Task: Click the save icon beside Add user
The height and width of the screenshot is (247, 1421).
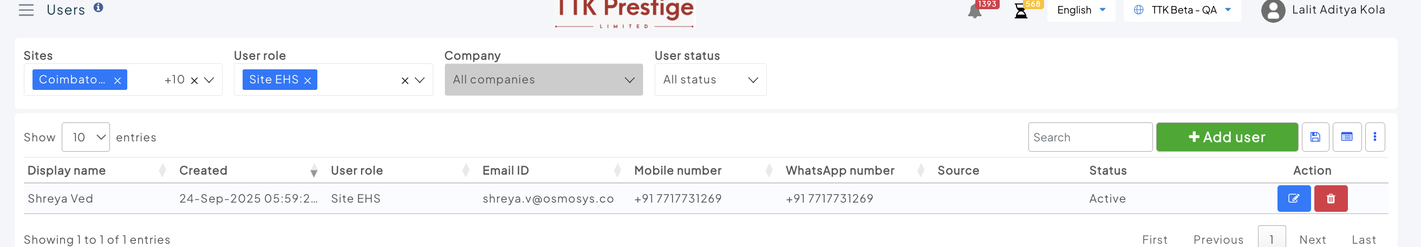Action: tap(1315, 136)
